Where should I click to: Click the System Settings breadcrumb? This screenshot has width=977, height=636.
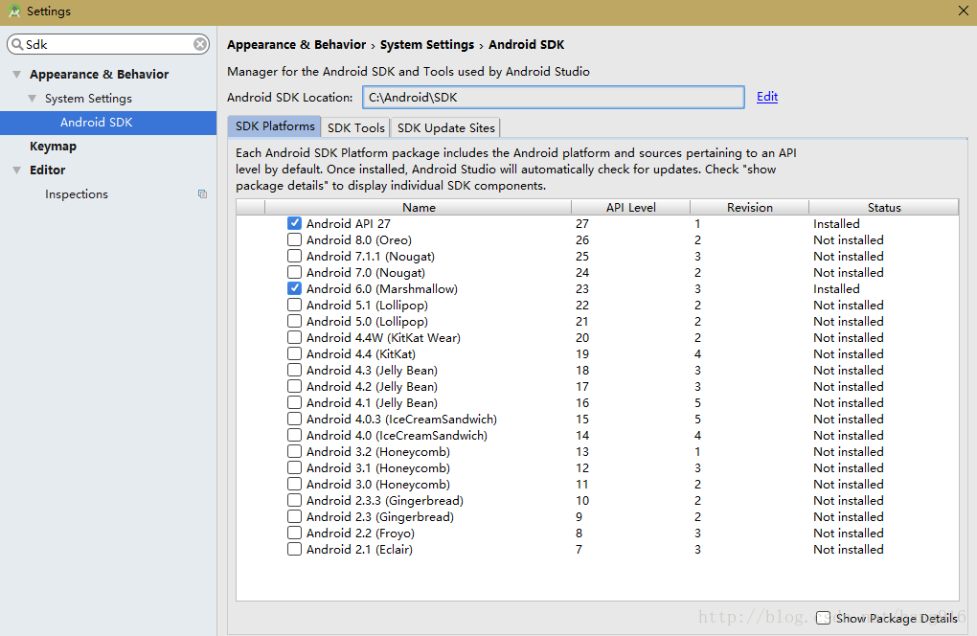(x=427, y=45)
